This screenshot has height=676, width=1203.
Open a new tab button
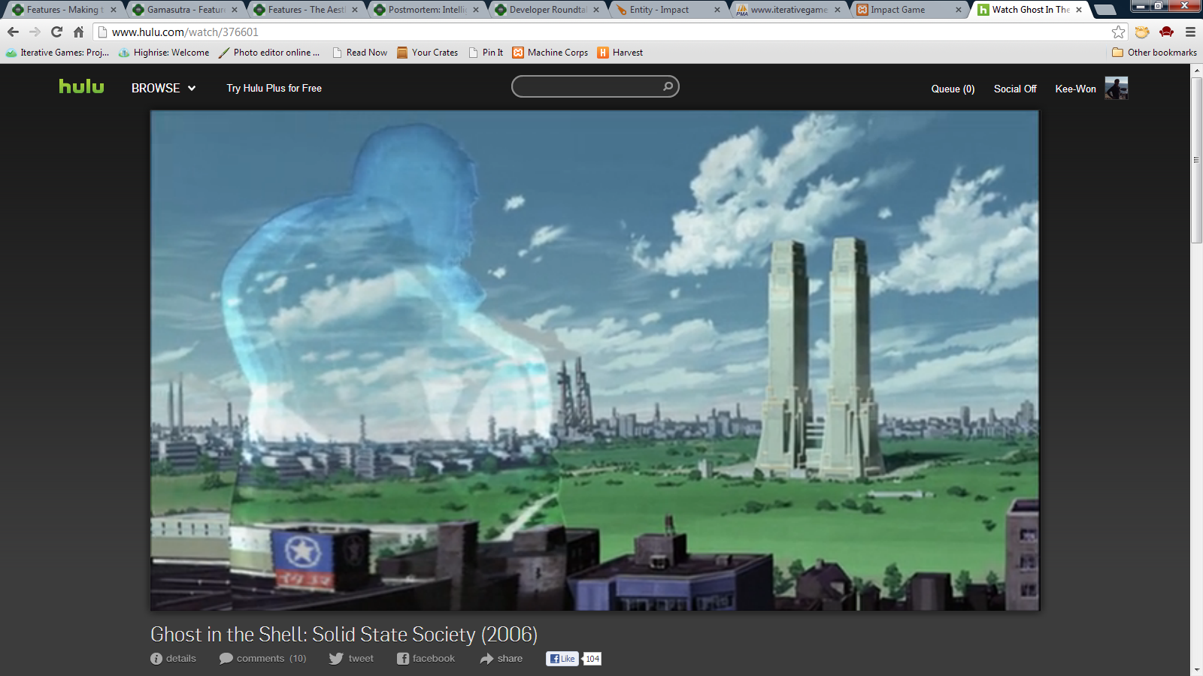pos(1105,10)
